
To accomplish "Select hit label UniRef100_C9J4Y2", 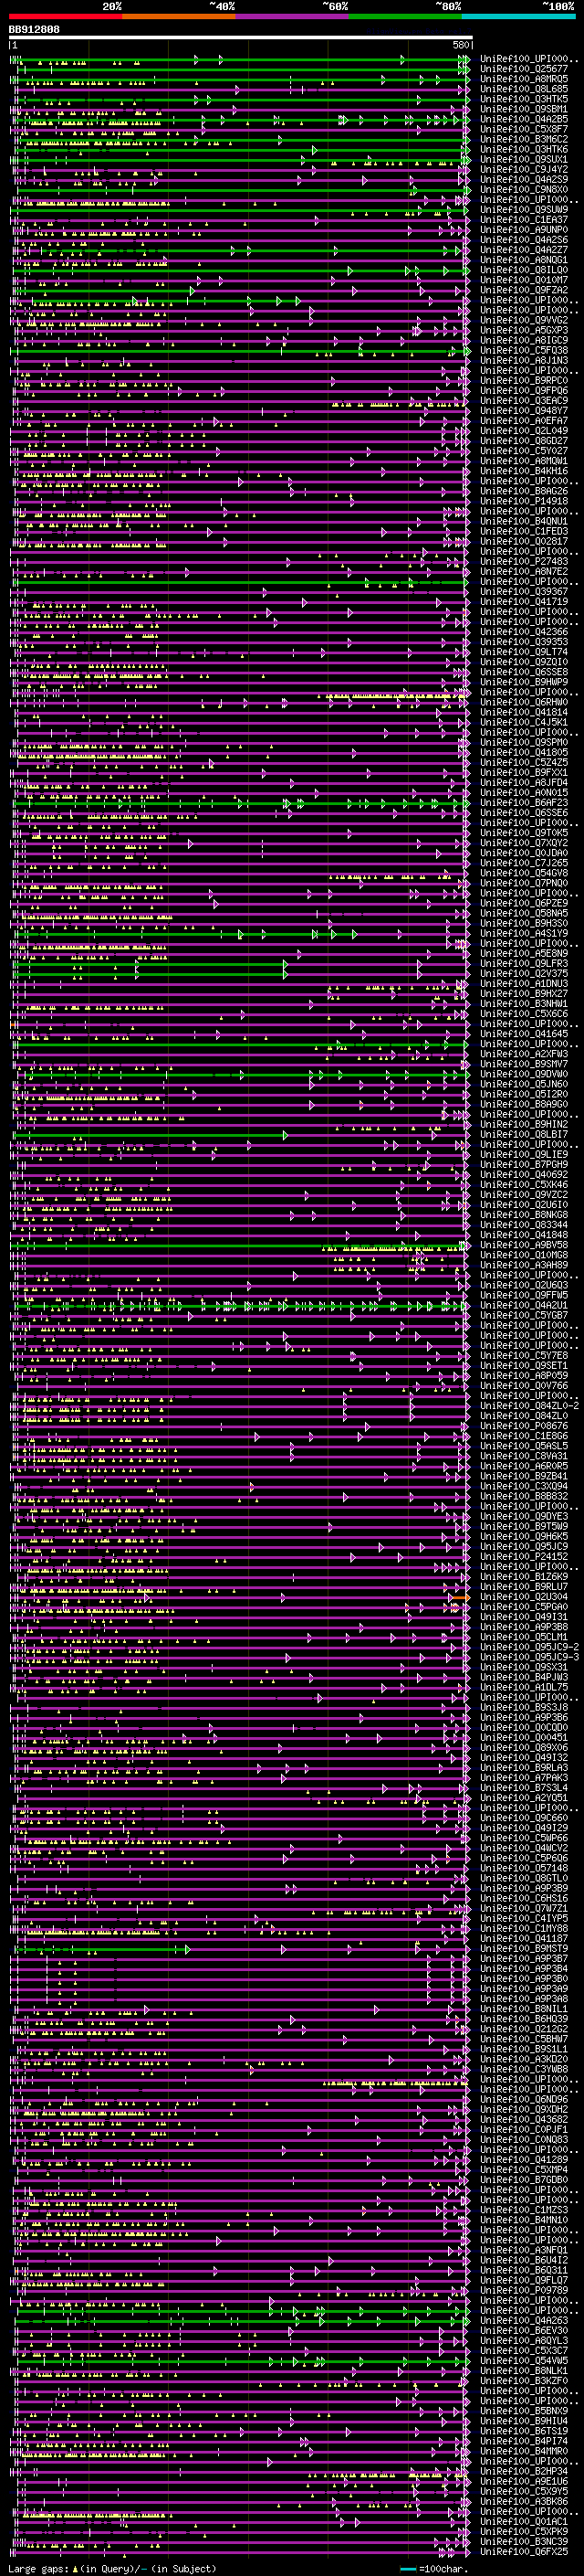I will [x=524, y=170].
